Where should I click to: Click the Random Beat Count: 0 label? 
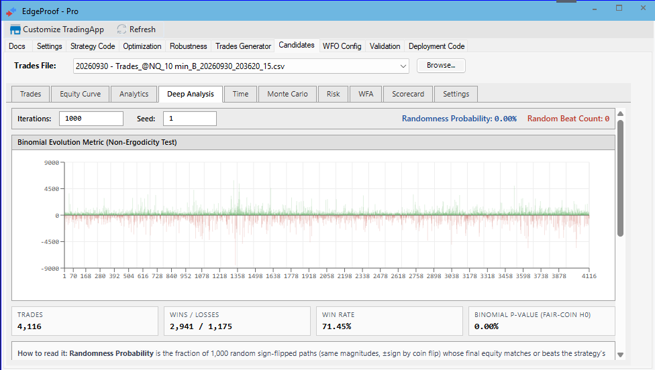point(568,119)
